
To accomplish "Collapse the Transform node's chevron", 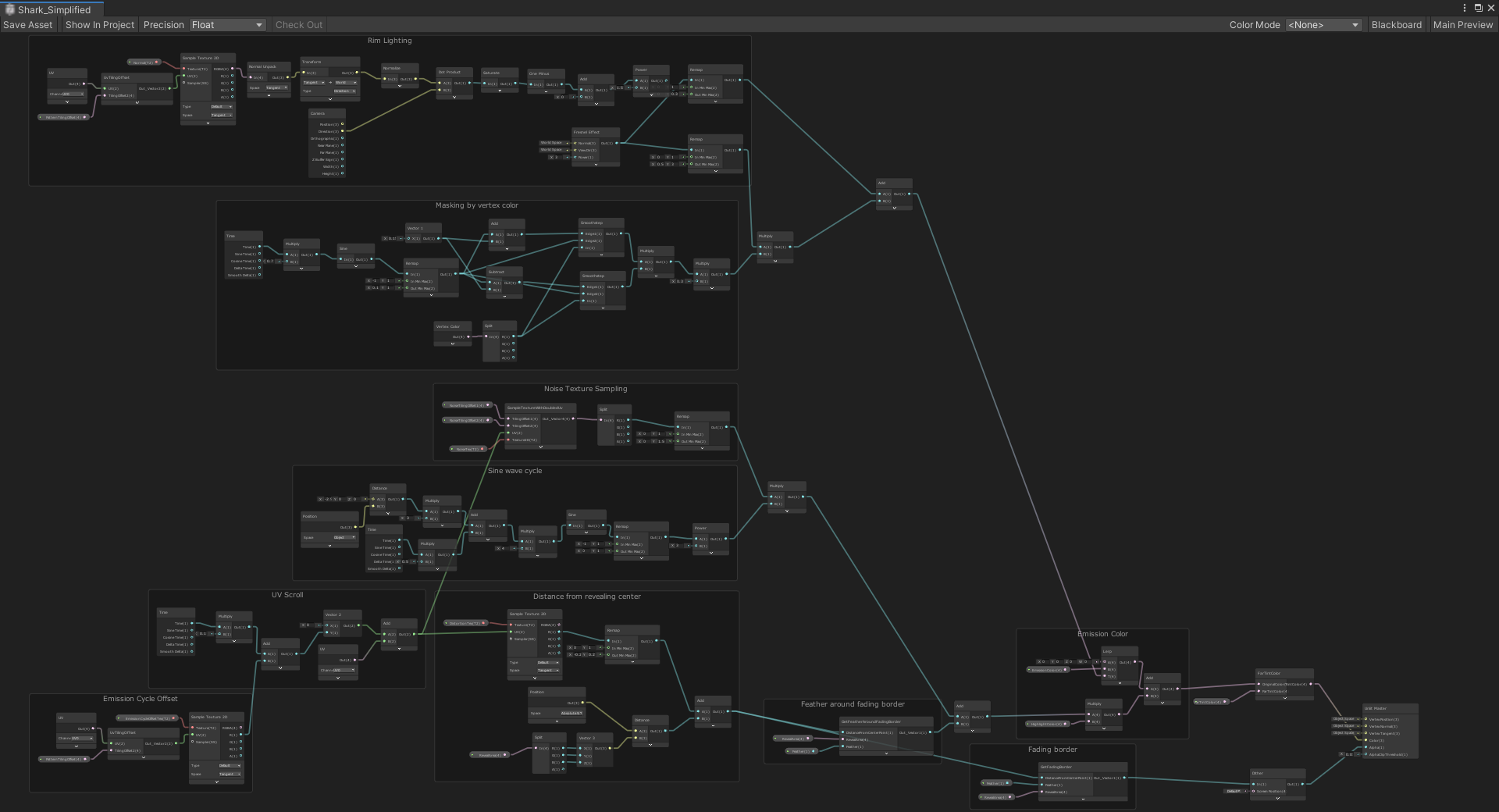I will (329, 99).
